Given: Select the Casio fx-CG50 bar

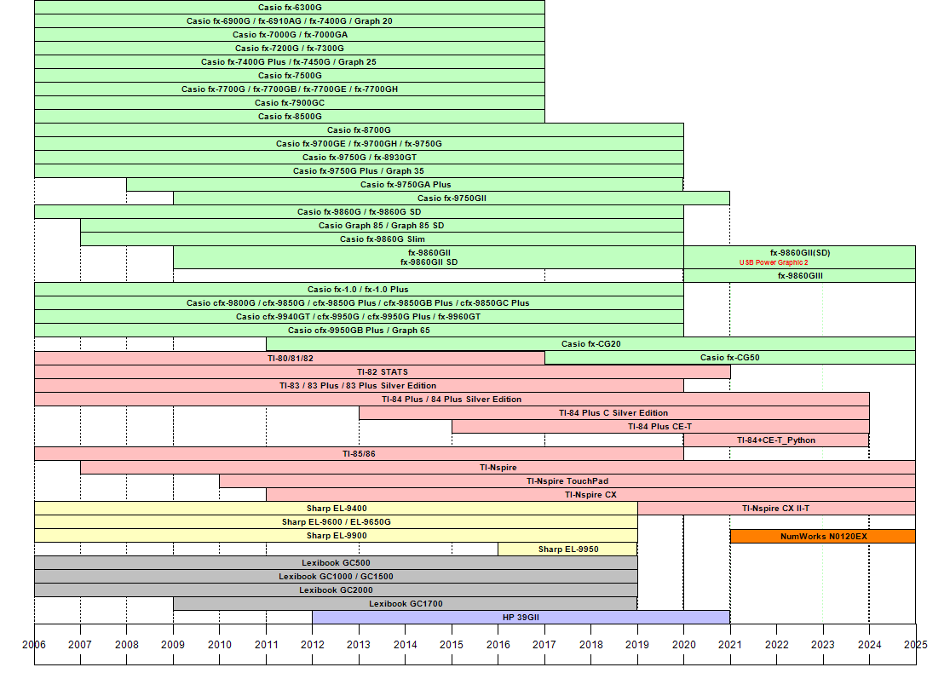Looking at the screenshot, I should point(730,358).
